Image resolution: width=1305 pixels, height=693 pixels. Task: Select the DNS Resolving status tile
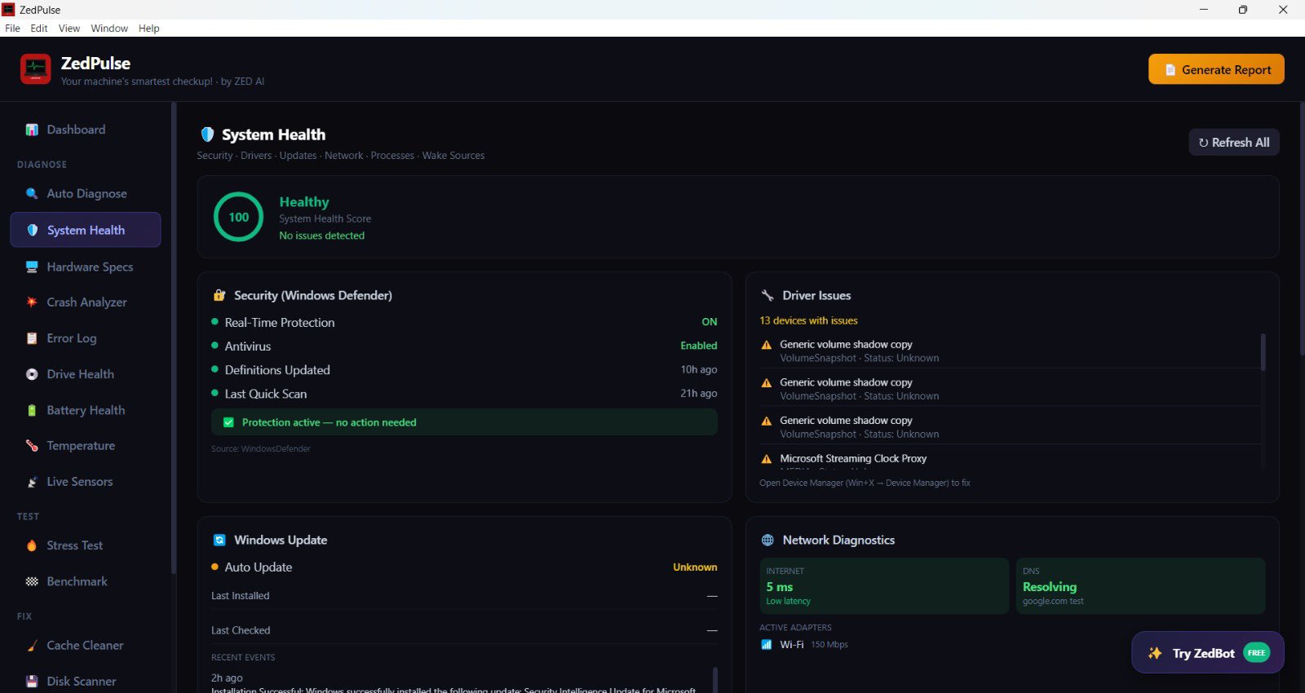tap(1140, 585)
